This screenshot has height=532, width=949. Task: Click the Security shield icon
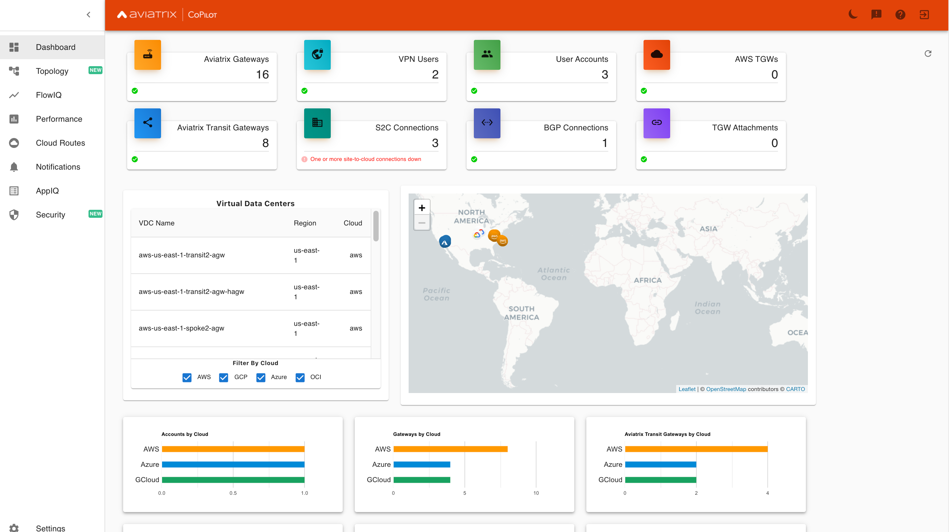(x=14, y=215)
